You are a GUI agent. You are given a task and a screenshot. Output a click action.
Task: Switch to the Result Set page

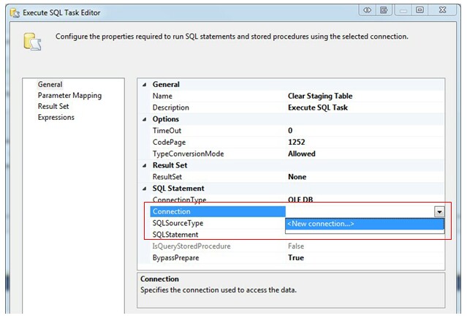56,107
